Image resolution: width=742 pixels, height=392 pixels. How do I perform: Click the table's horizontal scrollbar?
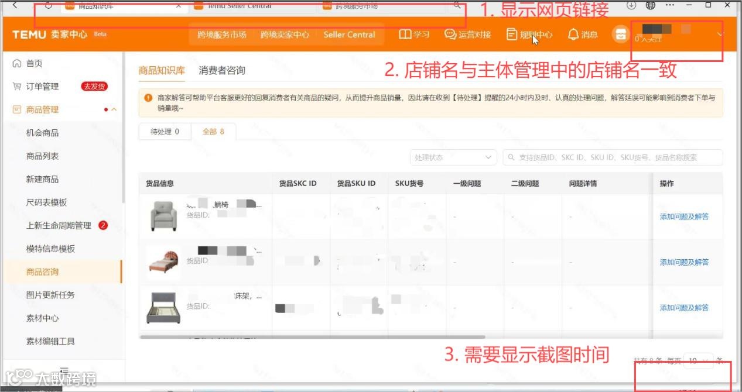click(x=313, y=337)
